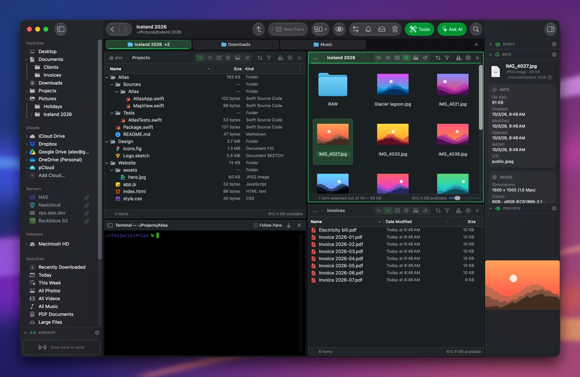This screenshot has width=580, height=377.
Task: Click the link icon next to NAS
Action: 87,198
